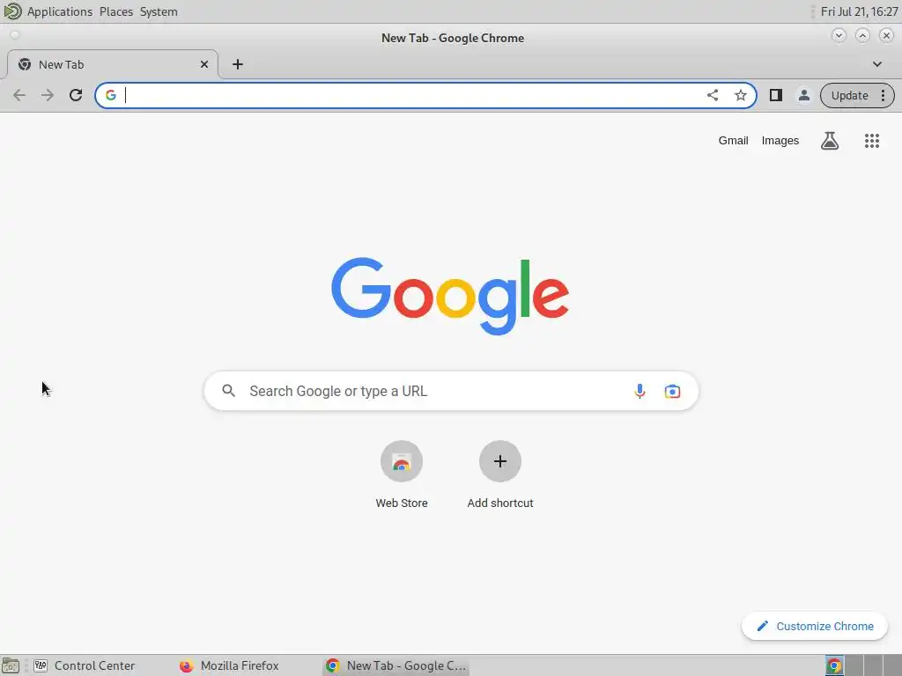Image resolution: width=902 pixels, height=676 pixels.
Task: Click the Chrome icon in the workspace switcher
Action: pyautogui.click(x=834, y=665)
